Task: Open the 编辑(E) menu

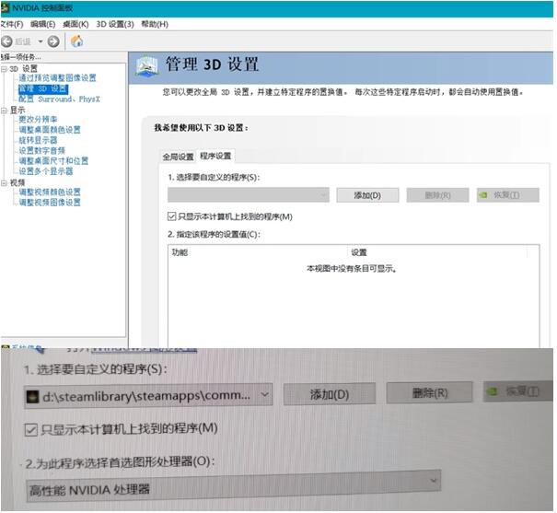Action: coord(43,24)
